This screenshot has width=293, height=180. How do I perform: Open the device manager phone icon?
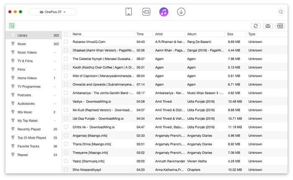[129, 12]
